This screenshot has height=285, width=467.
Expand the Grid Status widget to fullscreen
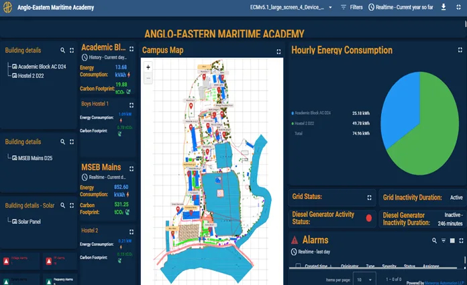pos(369,198)
